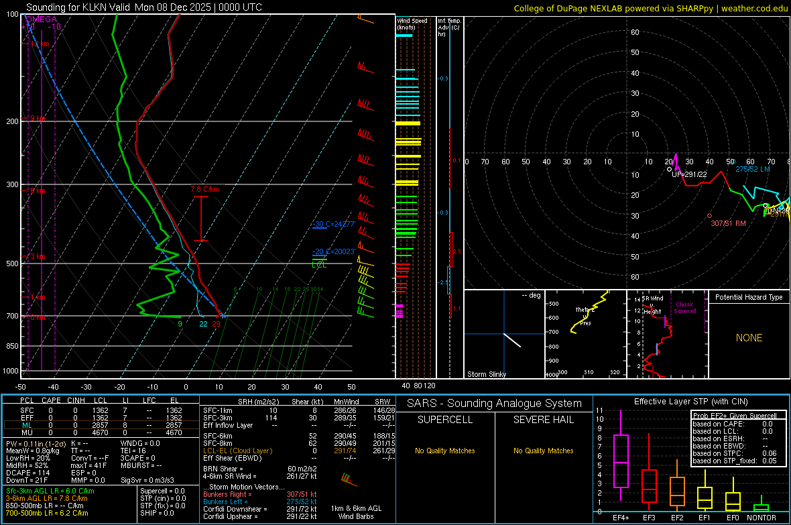Click the '-20 C=20023' height label
The width and height of the screenshot is (791, 525).
point(333,251)
